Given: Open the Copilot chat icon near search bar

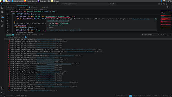Looking at the screenshot, I should click(x=113, y=4).
